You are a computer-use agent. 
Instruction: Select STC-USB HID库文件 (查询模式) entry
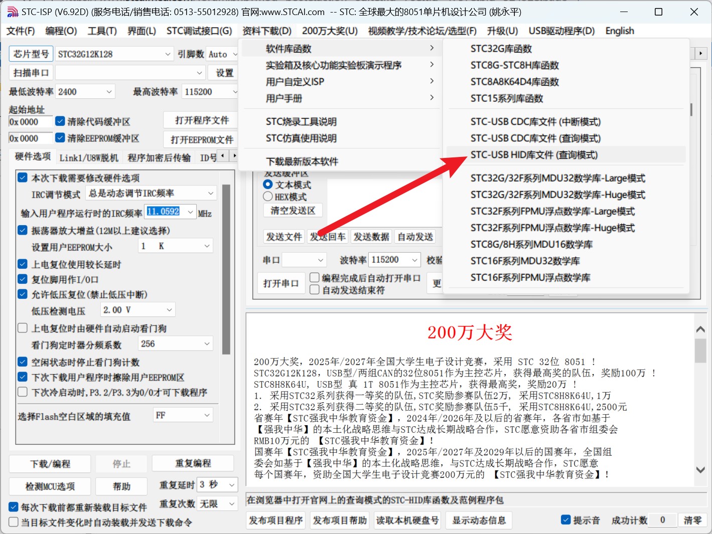coord(566,154)
